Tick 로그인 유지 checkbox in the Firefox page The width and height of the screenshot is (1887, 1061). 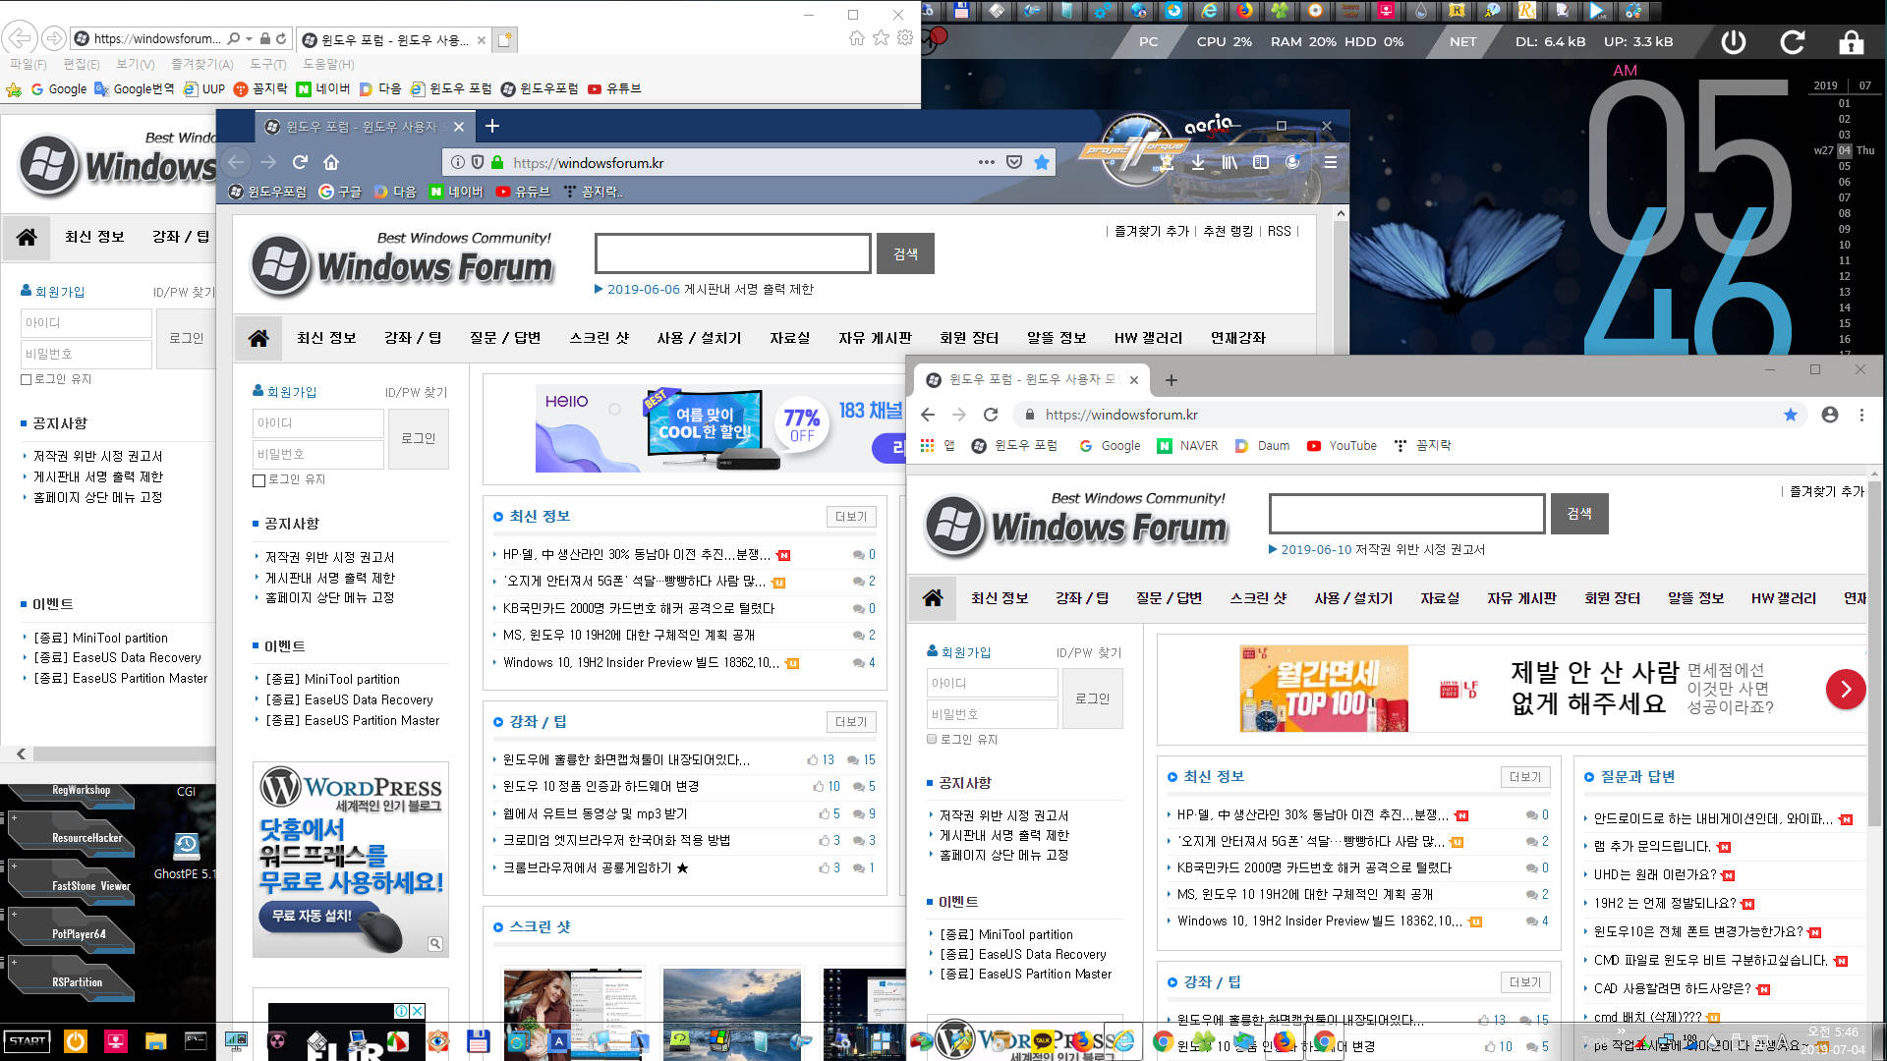259,479
